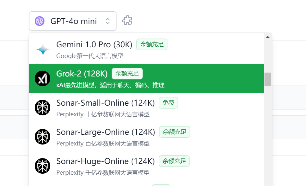The width and height of the screenshot is (306, 186).
Task: Click the puzzle piece plugin icon
Action: point(127,20)
